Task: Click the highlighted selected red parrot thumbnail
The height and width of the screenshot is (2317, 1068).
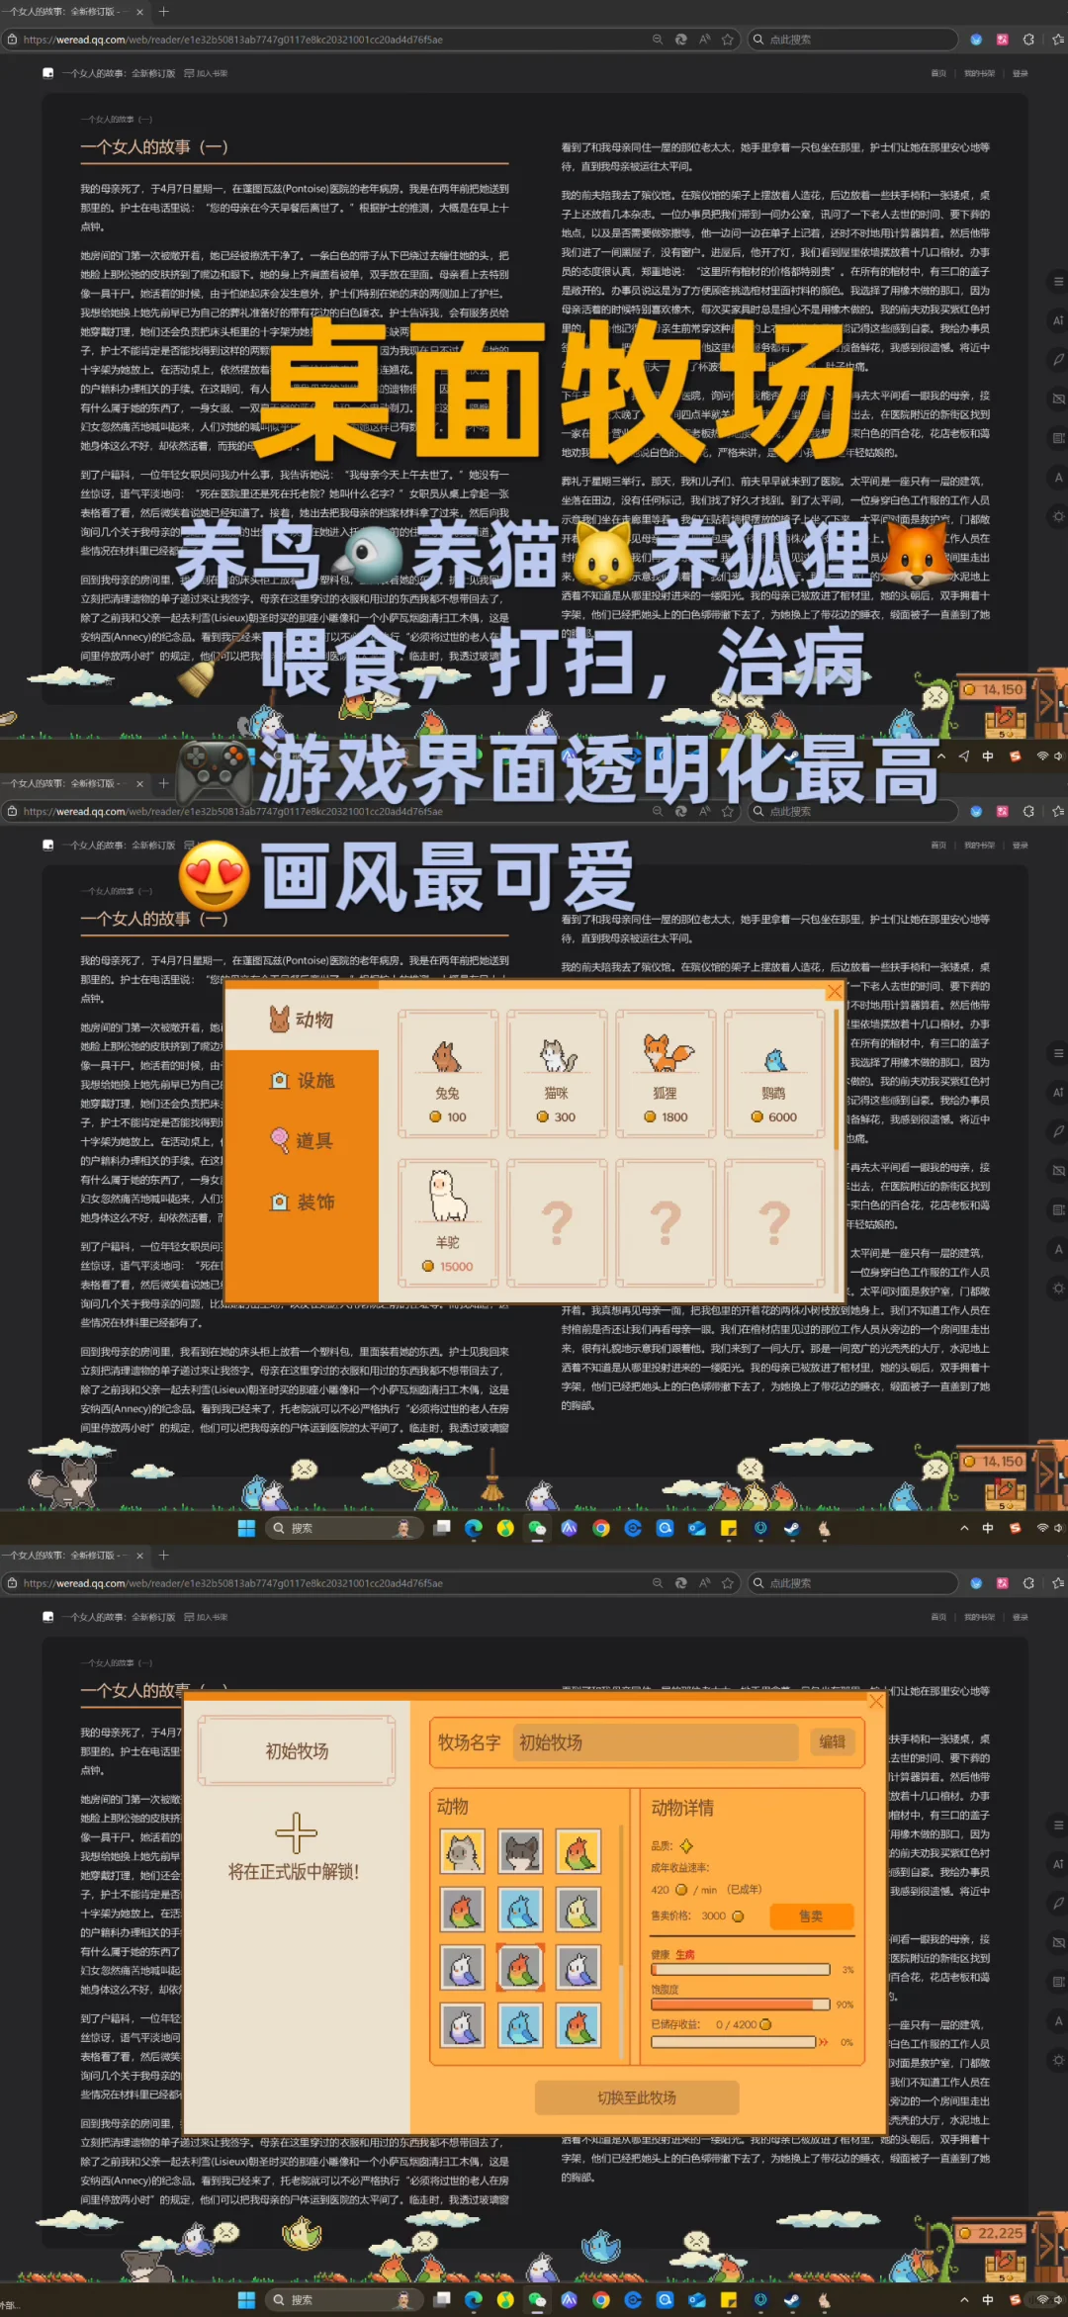Action: 520,1967
